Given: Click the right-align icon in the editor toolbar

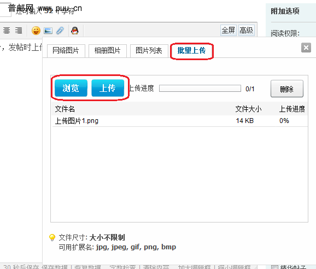Looking at the screenshot, I should point(19,31).
